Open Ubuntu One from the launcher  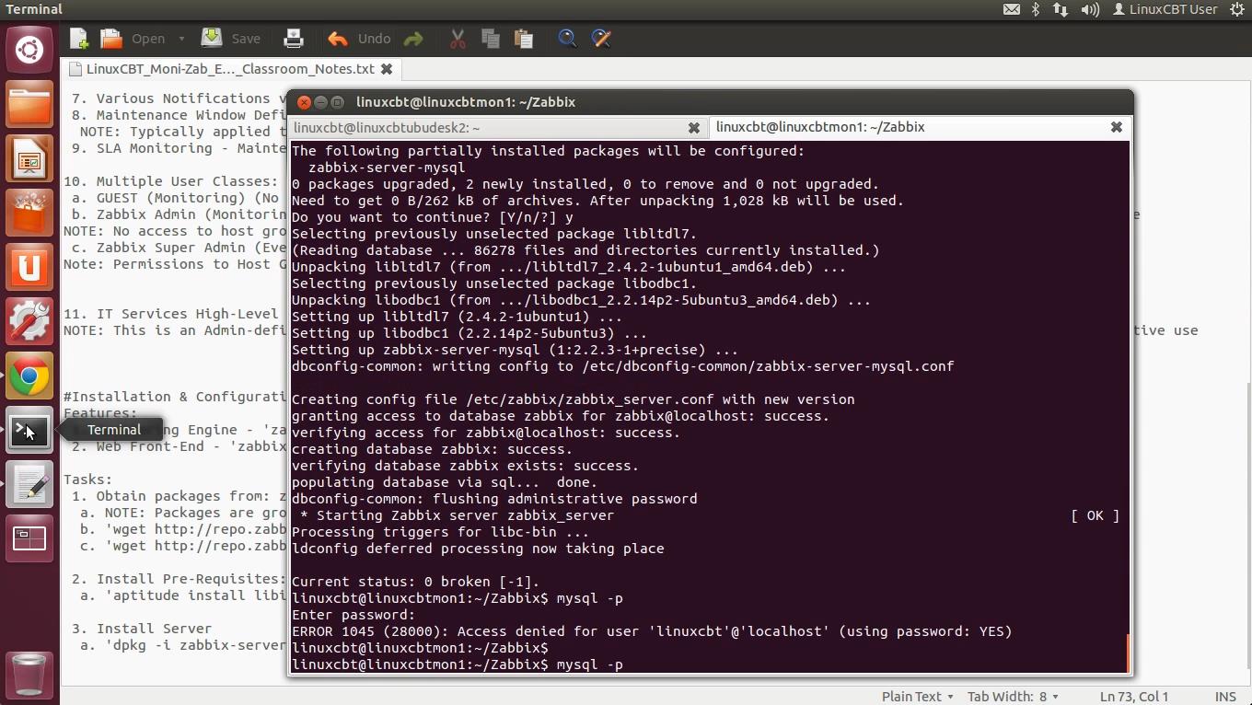tap(29, 267)
